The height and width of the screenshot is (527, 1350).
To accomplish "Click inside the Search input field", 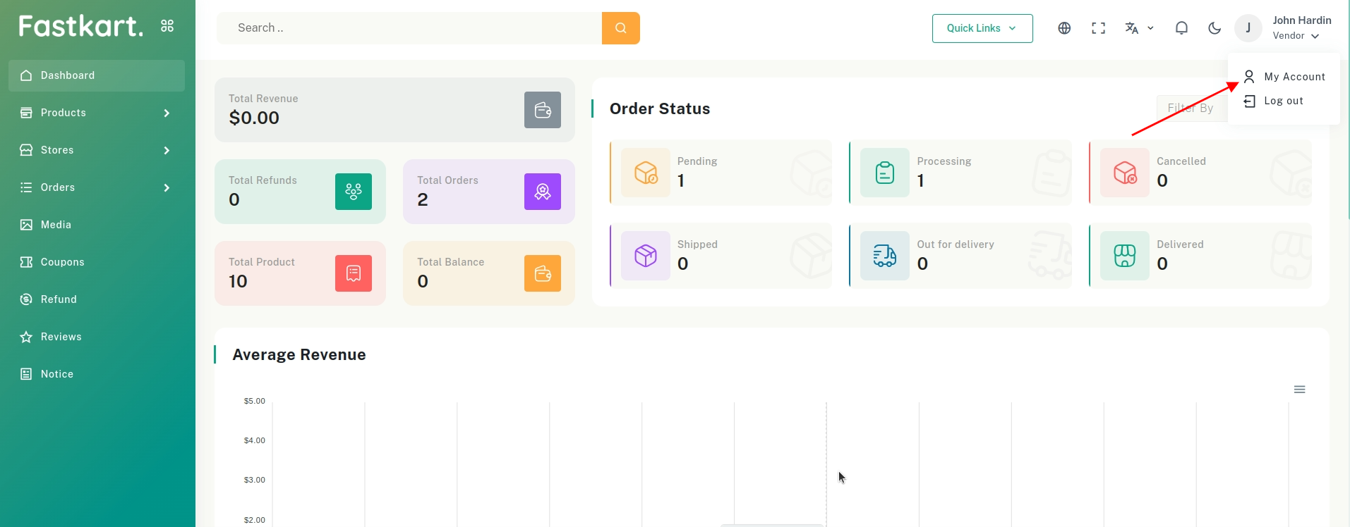I will coord(409,28).
